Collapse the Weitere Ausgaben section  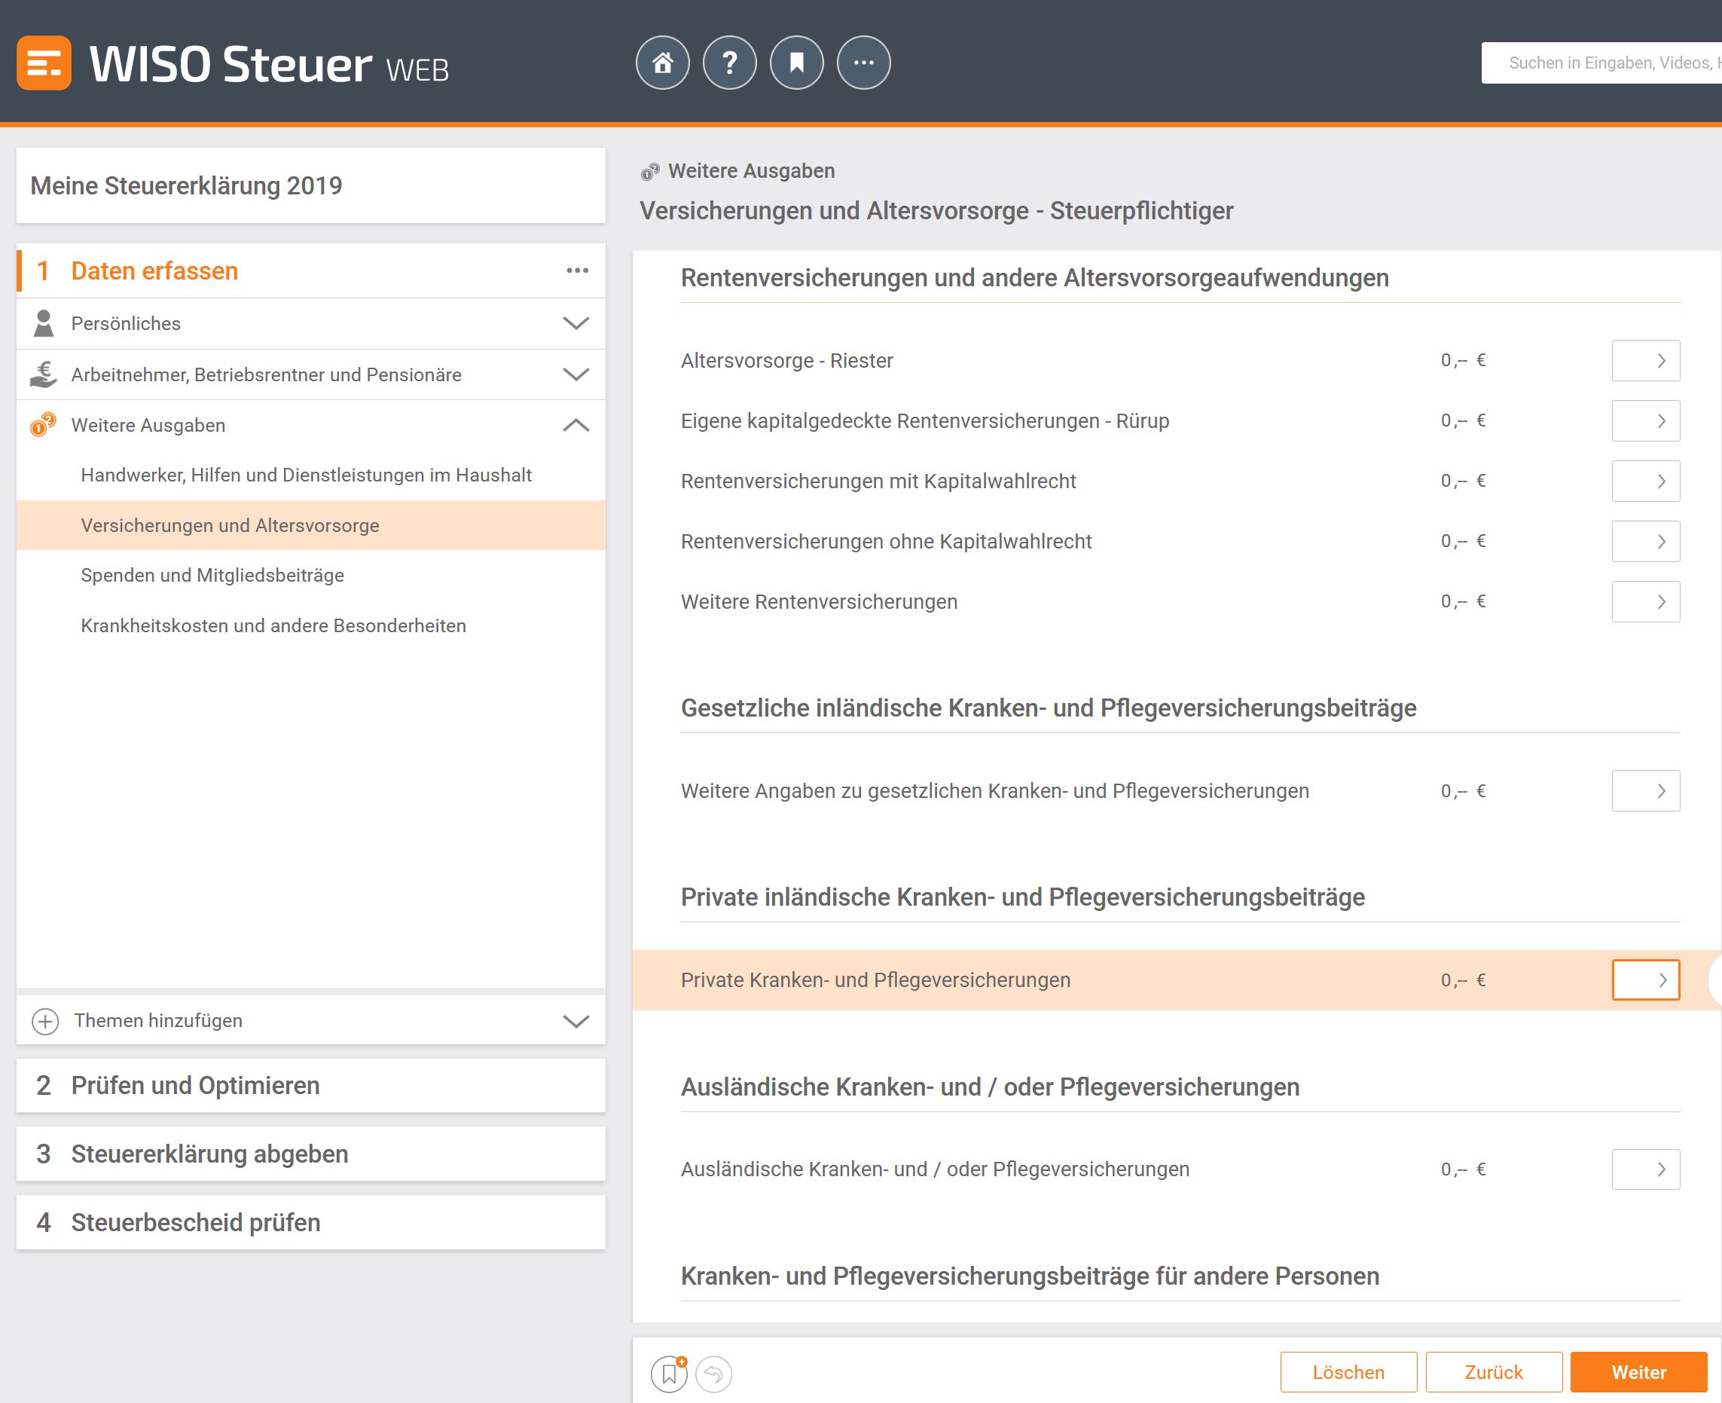tap(578, 423)
